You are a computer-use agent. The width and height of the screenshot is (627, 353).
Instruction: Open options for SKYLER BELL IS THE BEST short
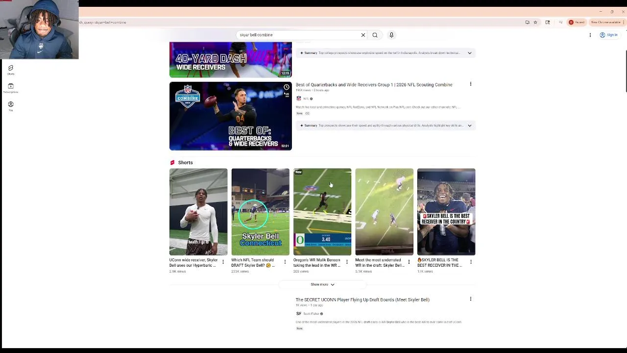tap(471, 262)
